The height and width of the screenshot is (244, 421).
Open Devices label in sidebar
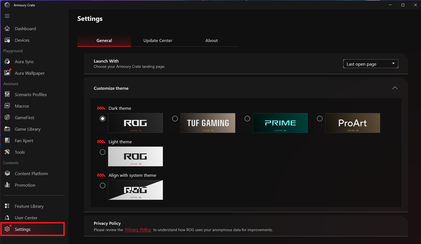point(22,40)
